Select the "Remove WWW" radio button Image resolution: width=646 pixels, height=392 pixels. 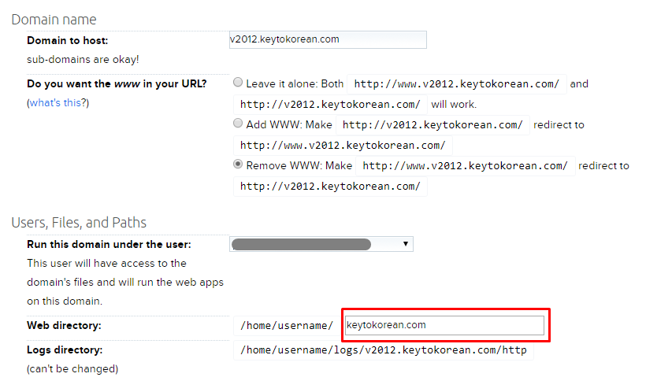(x=238, y=164)
